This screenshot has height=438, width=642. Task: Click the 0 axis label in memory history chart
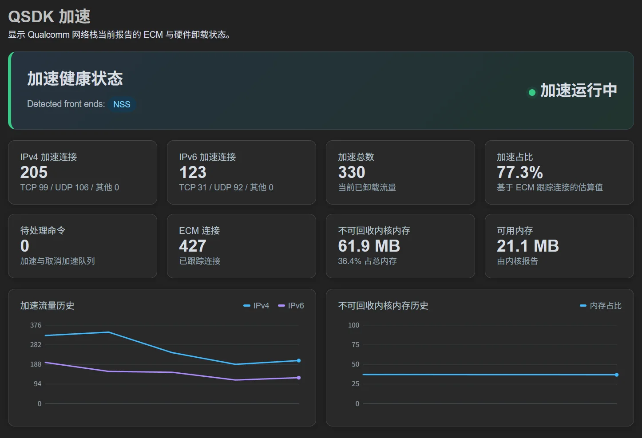click(357, 404)
